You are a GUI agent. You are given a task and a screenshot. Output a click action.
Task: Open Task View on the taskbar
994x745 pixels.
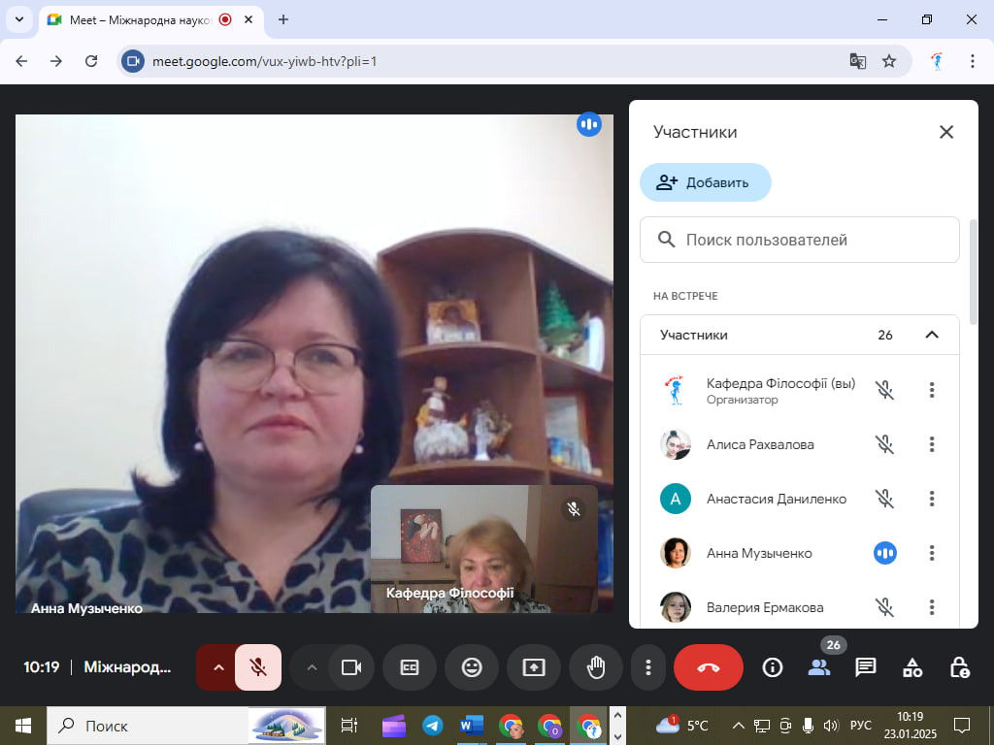pyautogui.click(x=348, y=726)
